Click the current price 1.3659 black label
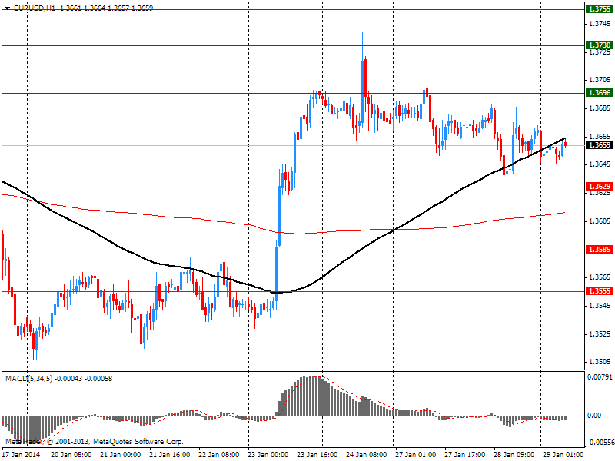This screenshot has width=615, height=461. 600,145
